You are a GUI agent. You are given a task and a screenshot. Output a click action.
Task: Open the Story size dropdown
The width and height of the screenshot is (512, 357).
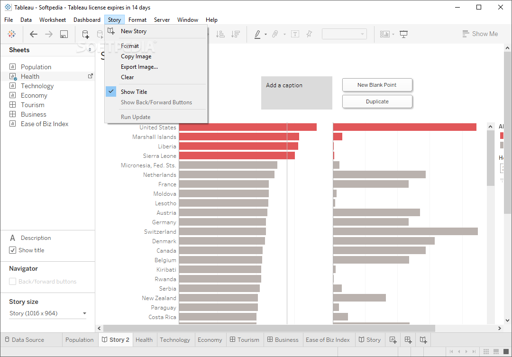48,313
